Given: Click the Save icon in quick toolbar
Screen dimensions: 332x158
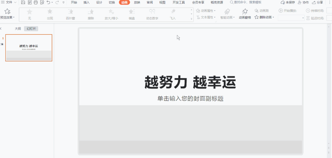Looking at the screenshot, I should (x=23, y=2).
